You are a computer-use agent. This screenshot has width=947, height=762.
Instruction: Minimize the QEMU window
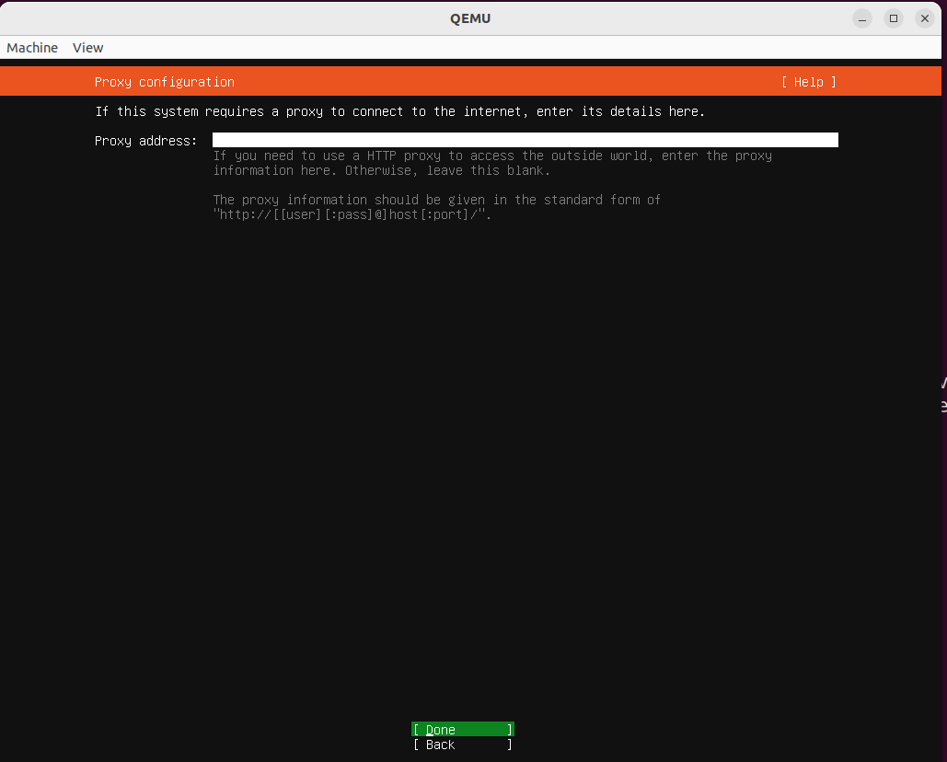pyautogui.click(x=861, y=17)
